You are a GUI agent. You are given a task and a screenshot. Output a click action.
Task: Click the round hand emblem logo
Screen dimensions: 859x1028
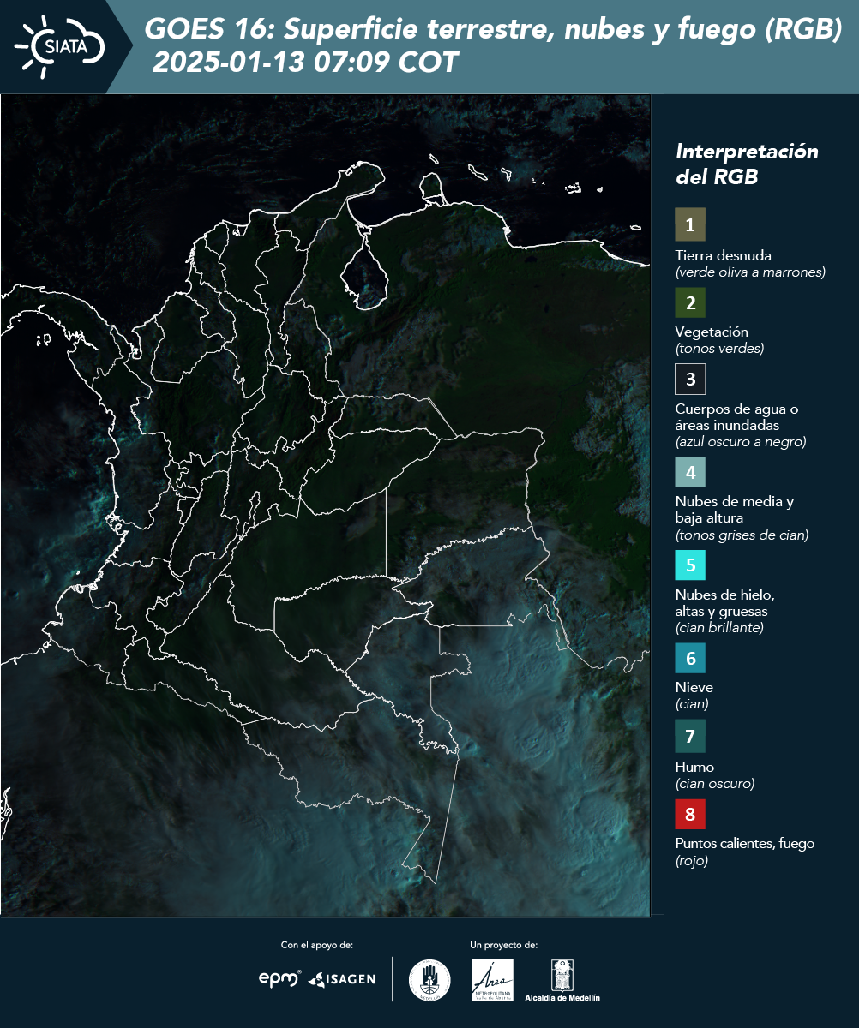click(x=429, y=980)
